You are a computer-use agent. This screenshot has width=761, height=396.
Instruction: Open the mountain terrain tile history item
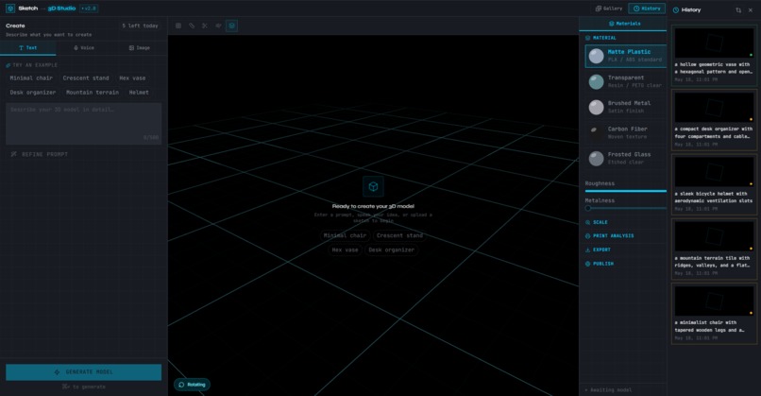click(714, 249)
